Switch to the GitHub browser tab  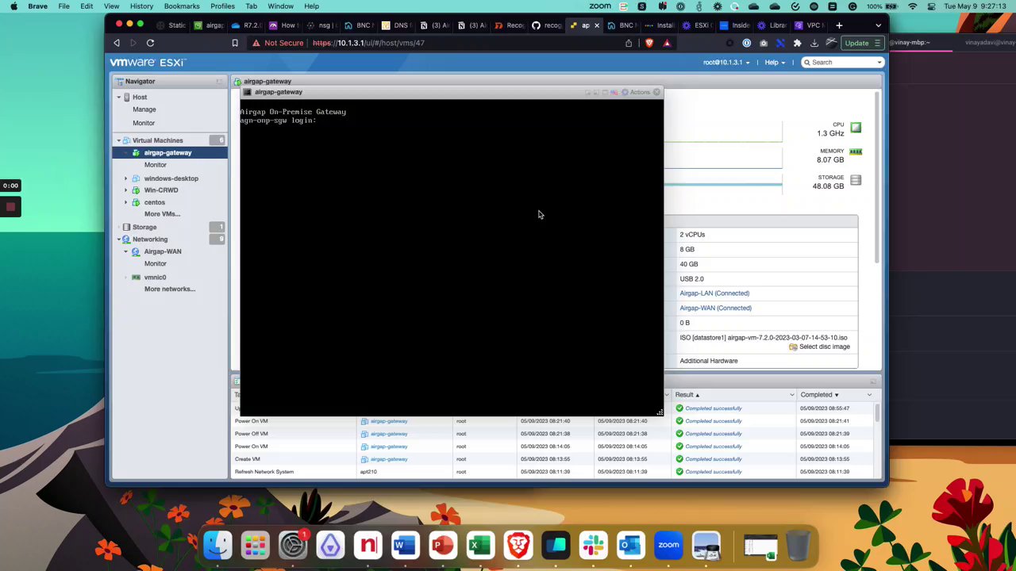pyautogui.click(x=547, y=25)
